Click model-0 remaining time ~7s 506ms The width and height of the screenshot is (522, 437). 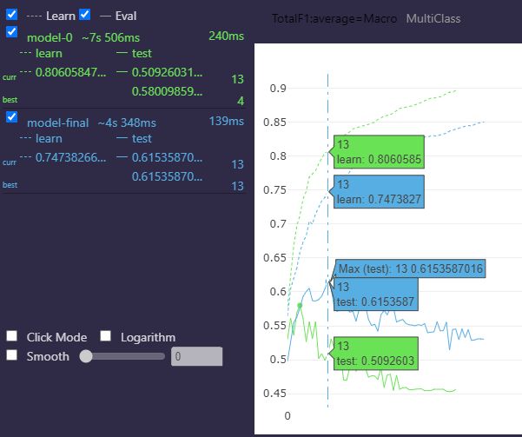(111, 37)
